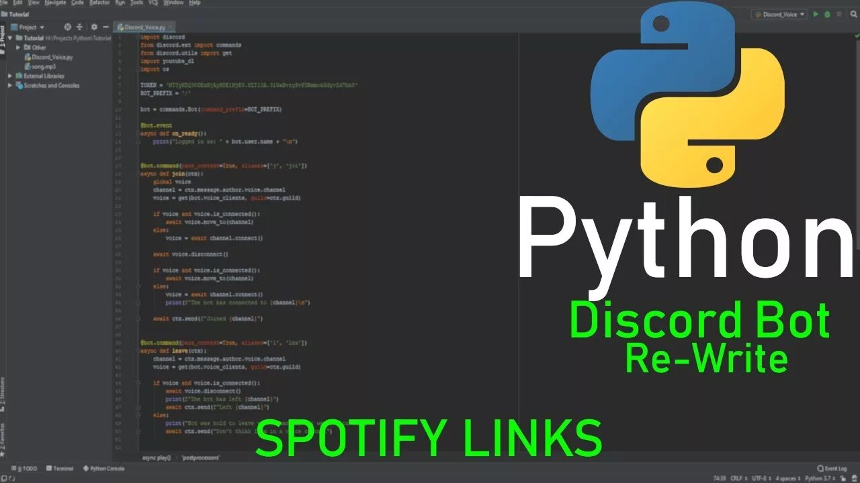Fold the imports block at import discord

(x=138, y=37)
